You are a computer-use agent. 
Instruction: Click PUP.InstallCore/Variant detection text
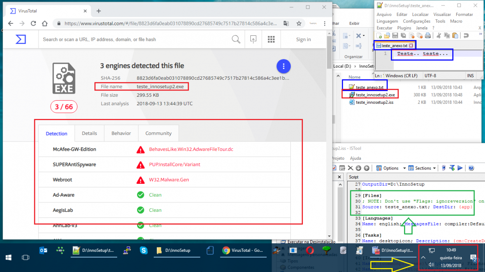[x=175, y=164]
